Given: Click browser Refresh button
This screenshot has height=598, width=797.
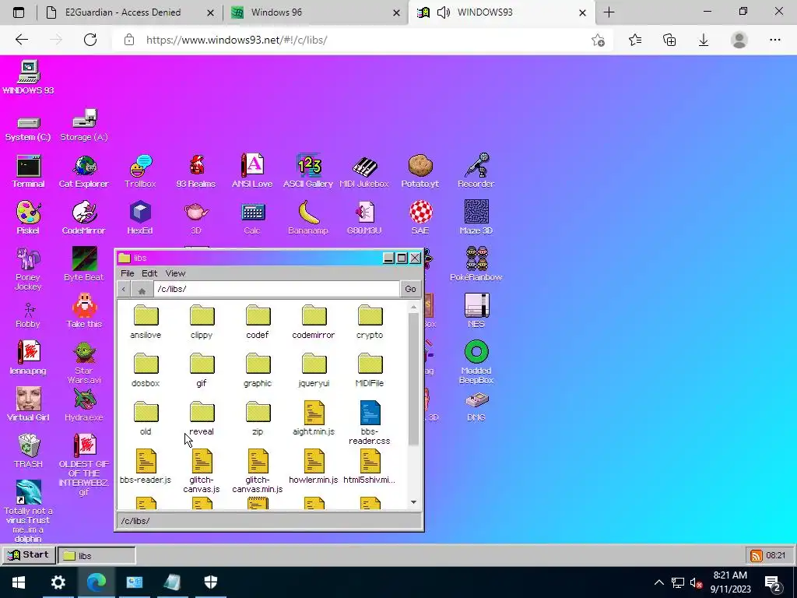Looking at the screenshot, I should [x=90, y=40].
